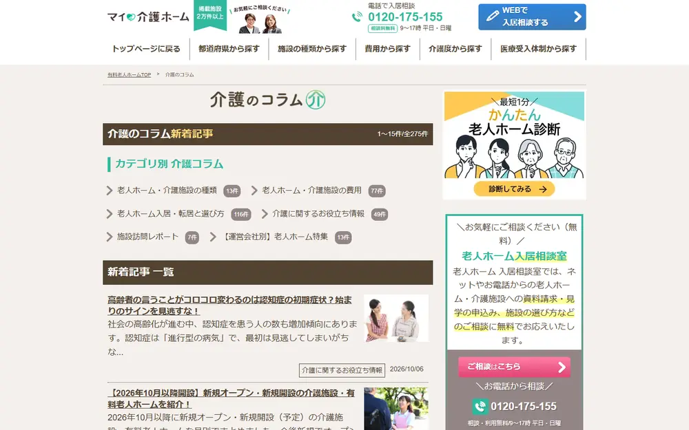Click the header phone number 0120-175-155
Viewport: 689px width, 430px height.
[405, 17]
